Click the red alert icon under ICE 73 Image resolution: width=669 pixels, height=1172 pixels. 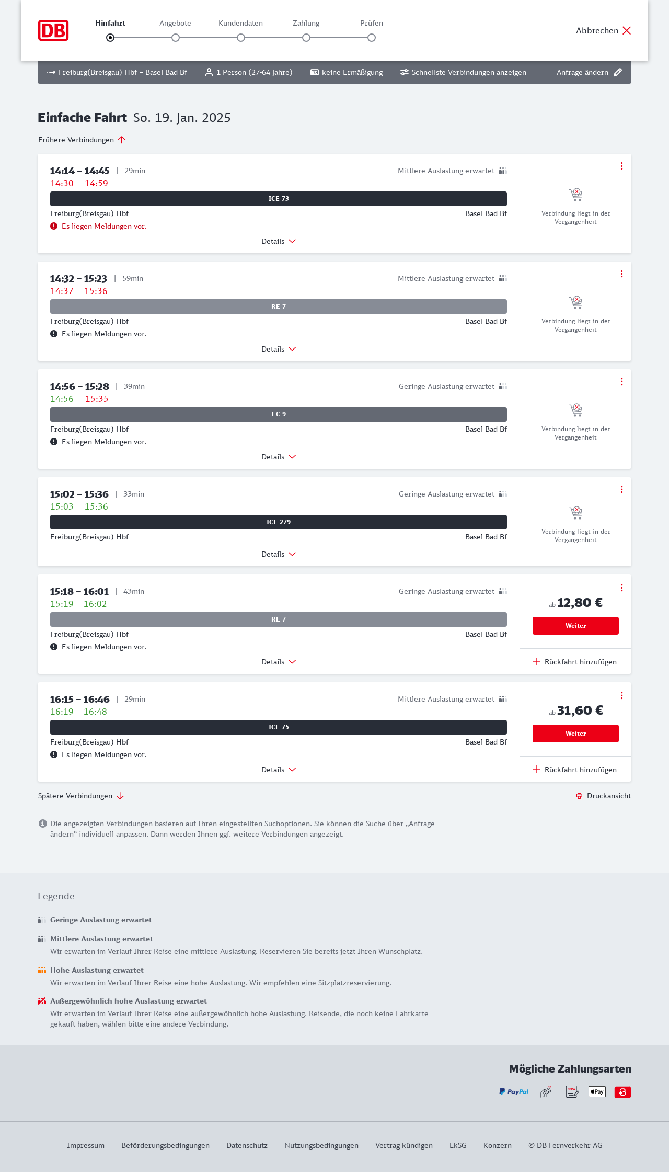tap(54, 226)
